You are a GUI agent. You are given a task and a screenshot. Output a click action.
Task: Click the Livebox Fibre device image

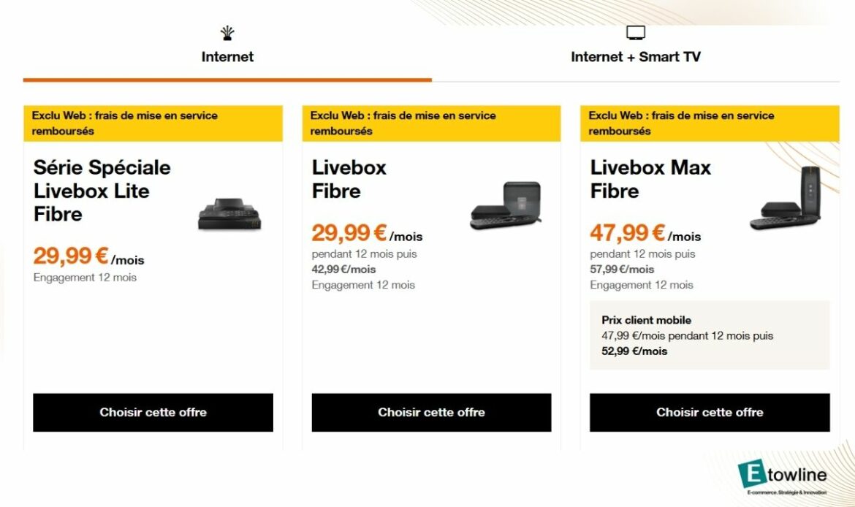(506, 205)
